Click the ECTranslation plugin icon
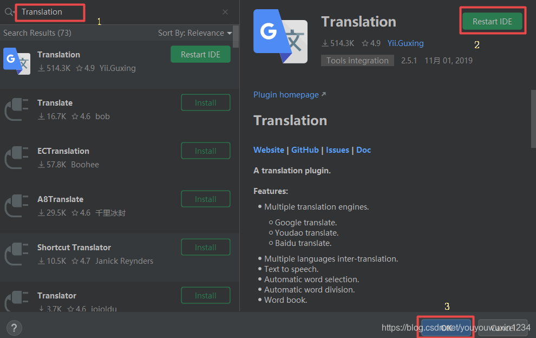The image size is (536, 338). pos(16,158)
